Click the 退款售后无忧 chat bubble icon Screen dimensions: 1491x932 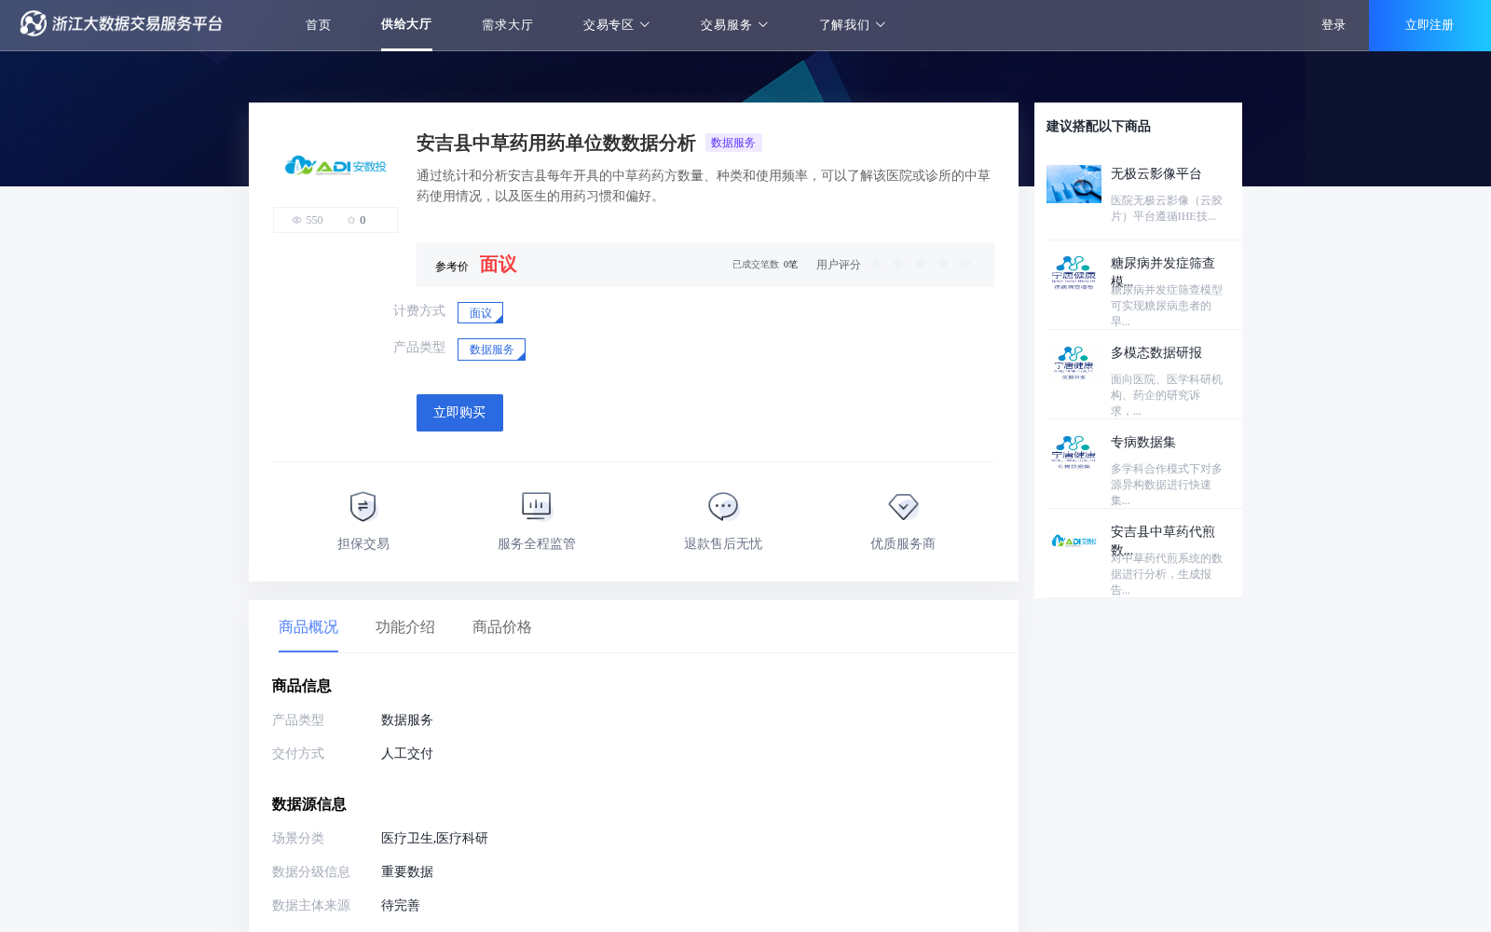723,506
